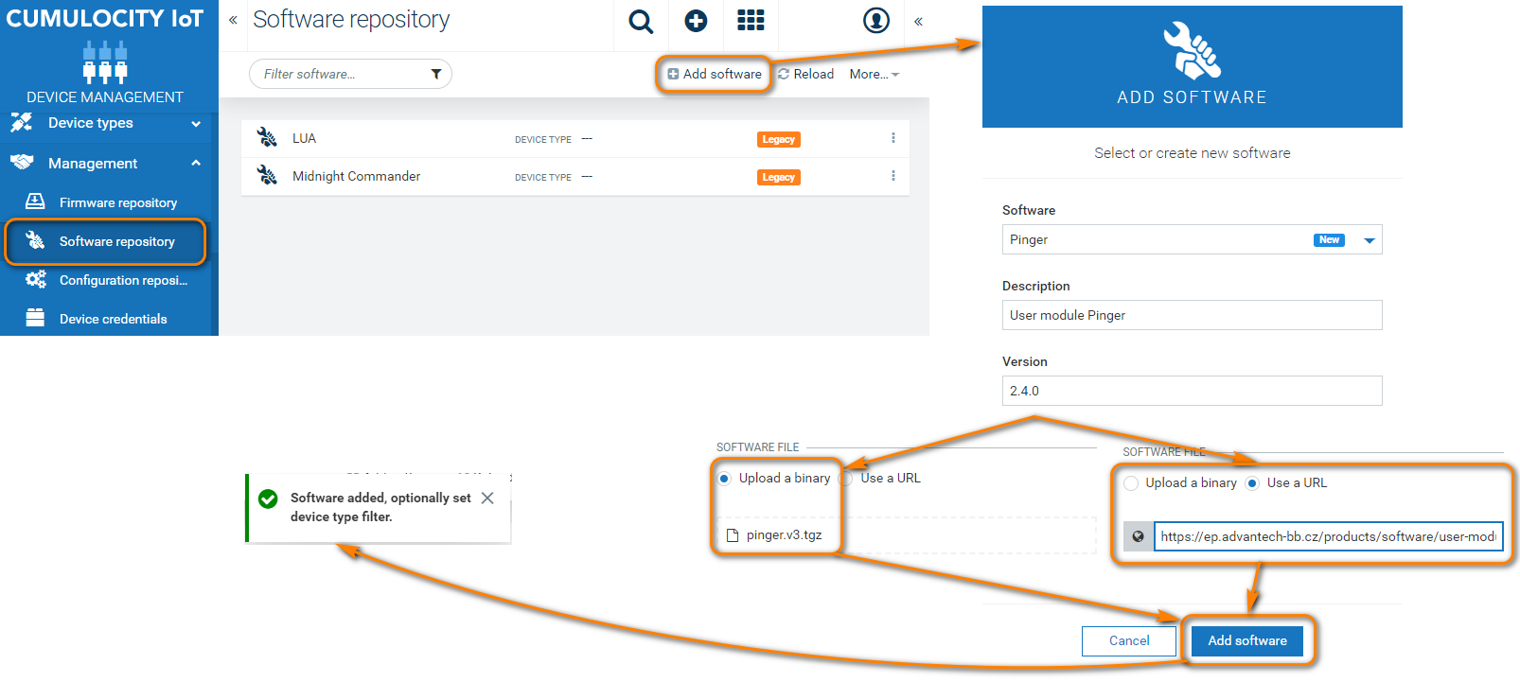Collapse the Management menu section
The width and height of the screenshot is (1520, 700).
point(196,163)
